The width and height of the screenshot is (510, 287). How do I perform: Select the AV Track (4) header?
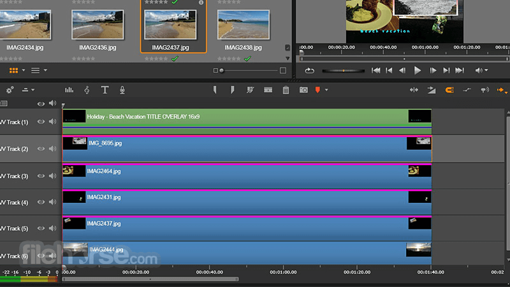click(14, 203)
